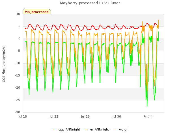Click the Jul 18 x-axis label

23,116
